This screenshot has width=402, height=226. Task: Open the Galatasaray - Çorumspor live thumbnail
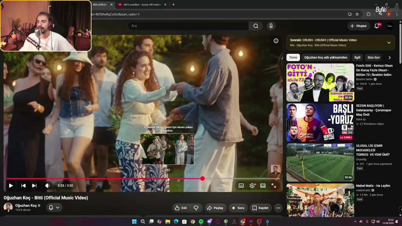[320, 123]
